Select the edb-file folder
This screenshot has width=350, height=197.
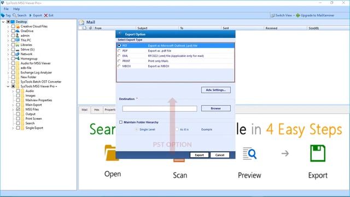[x=26, y=68]
